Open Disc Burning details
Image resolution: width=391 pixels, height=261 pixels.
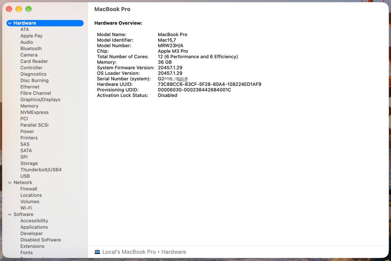34,81
